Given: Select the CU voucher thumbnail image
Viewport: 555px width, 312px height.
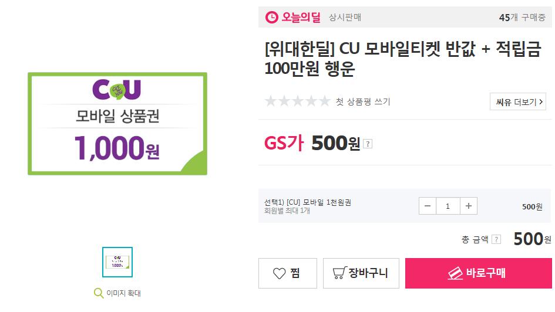Looking at the screenshot, I should click(117, 262).
